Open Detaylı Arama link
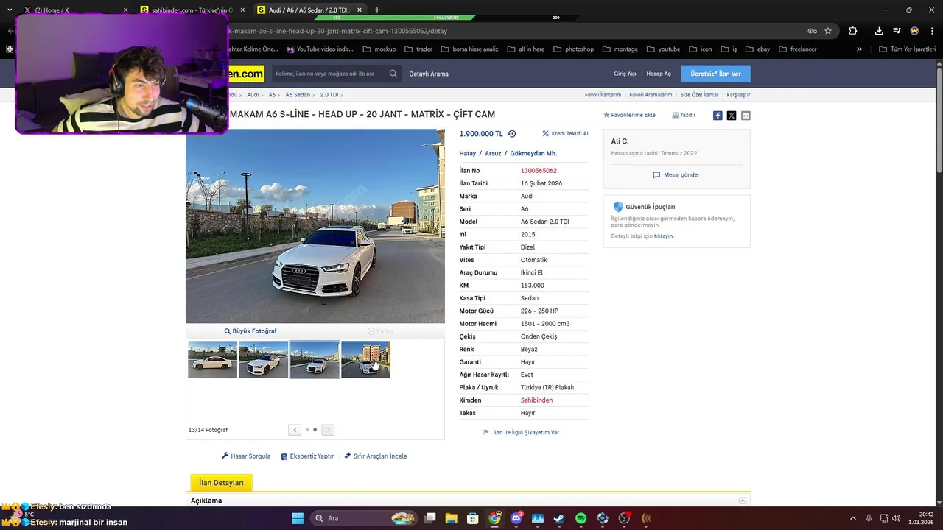Image resolution: width=943 pixels, height=530 pixels. pyautogui.click(x=429, y=74)
